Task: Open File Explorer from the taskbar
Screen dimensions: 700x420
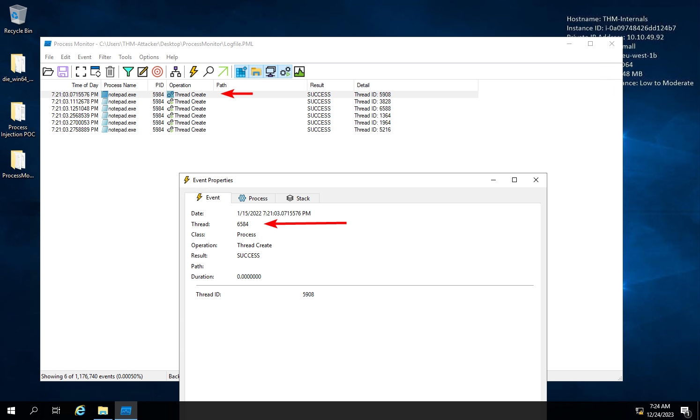Action: [103, 411]
